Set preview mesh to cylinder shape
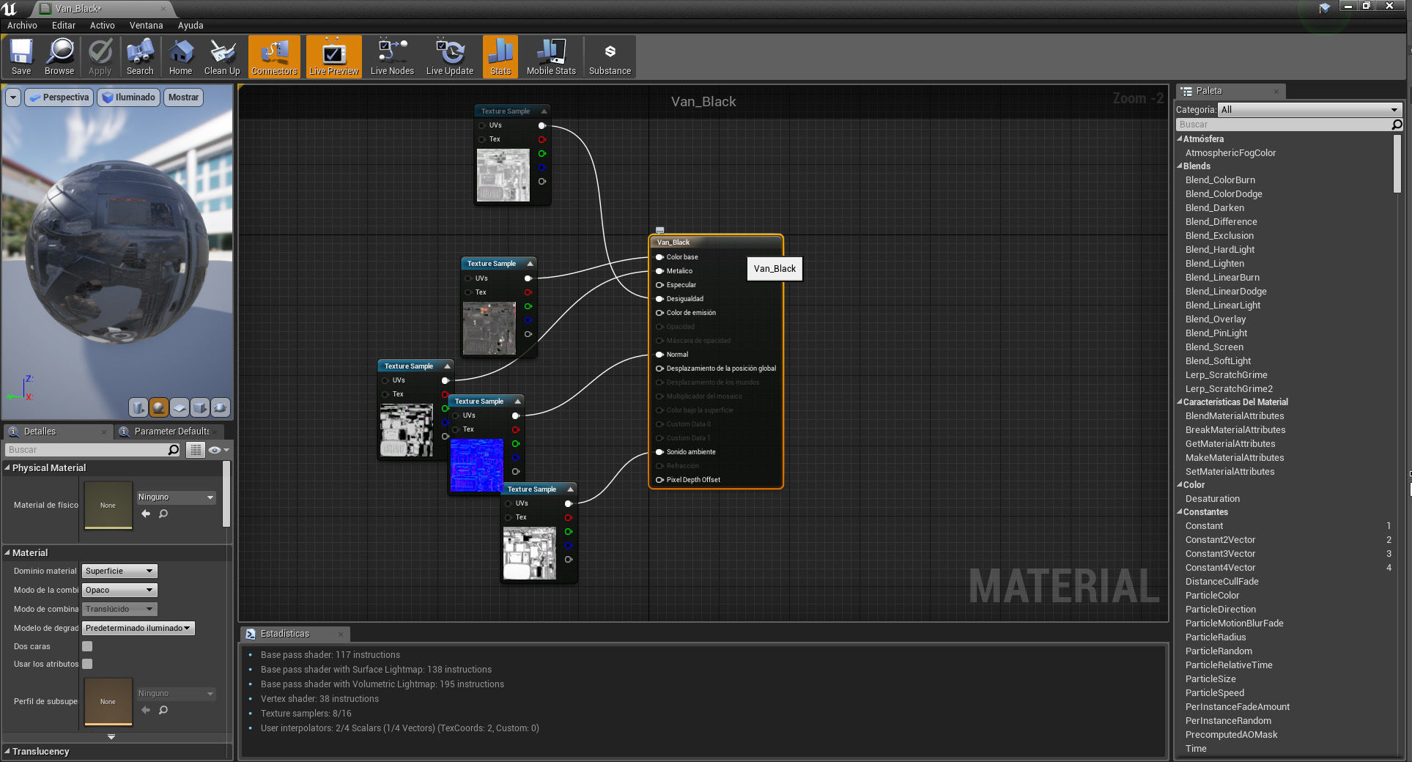 click(x=138, y=407)
